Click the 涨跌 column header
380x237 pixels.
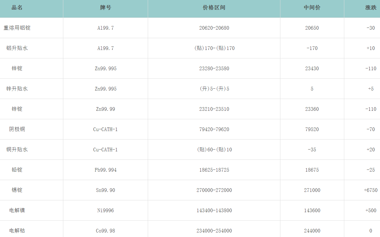click(371, 8)
